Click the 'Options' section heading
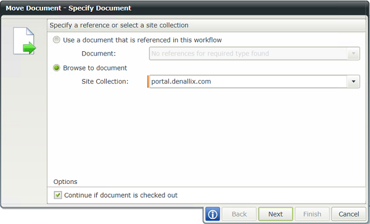370x224 pixels. pos(65,181)
